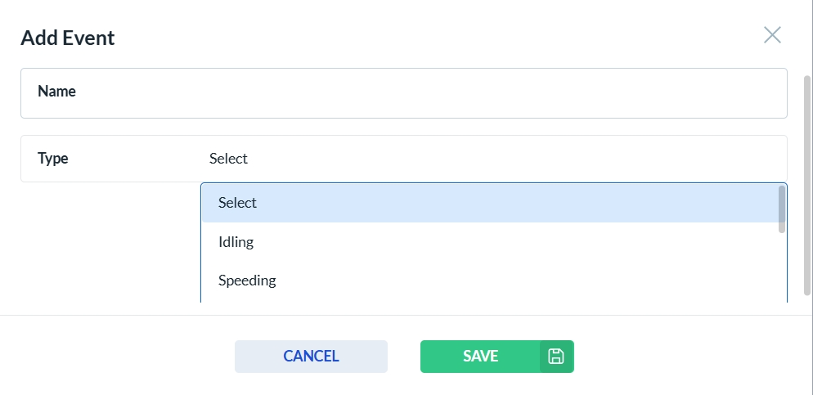Click the dropdown list scrollbar thumb
Viewport: 813px width, 395px height.
[x=782, y=209]
